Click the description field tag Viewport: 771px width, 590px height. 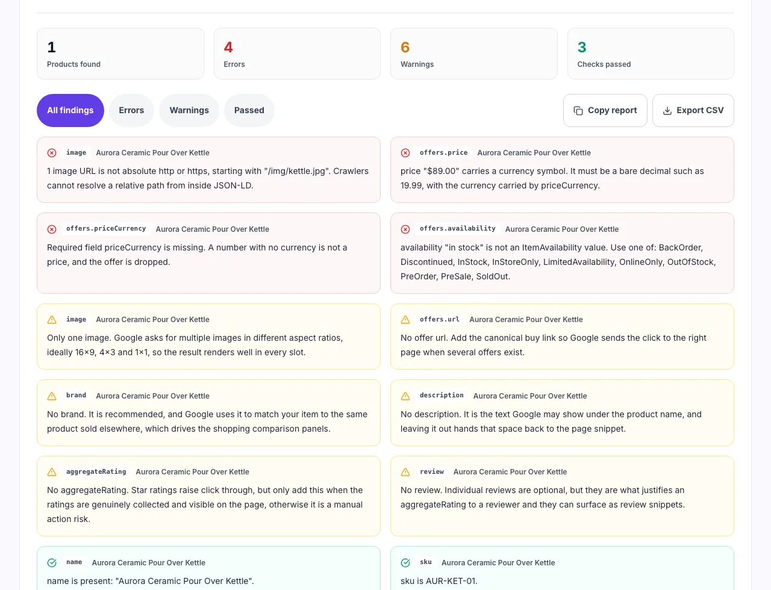click(x=442, y=396)
